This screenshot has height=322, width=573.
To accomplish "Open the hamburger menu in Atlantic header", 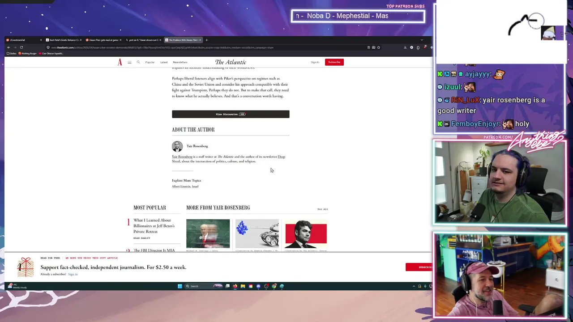I will point(129,62).
